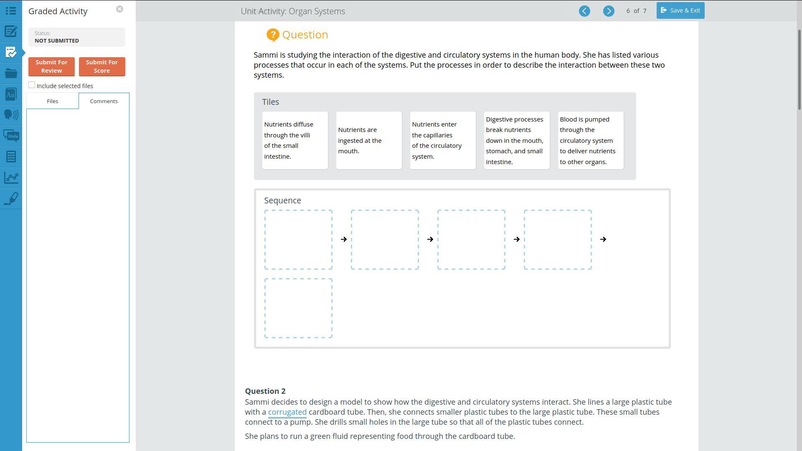This screenshot has height=451, width=802.
Task: Open the files folder tool in sidebar
Action: pyautogui.click(x=11, y=73)
